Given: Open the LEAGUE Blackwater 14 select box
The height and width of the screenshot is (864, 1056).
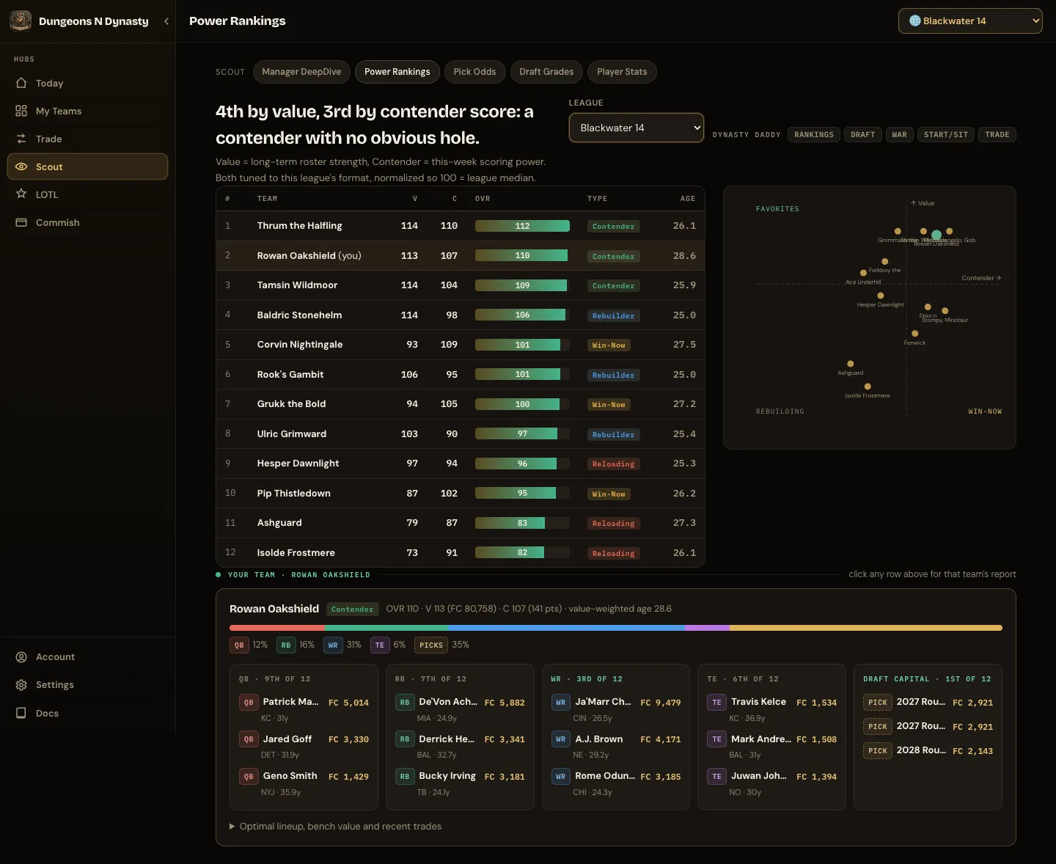Looking at the screenshot, I should (637, 128).
